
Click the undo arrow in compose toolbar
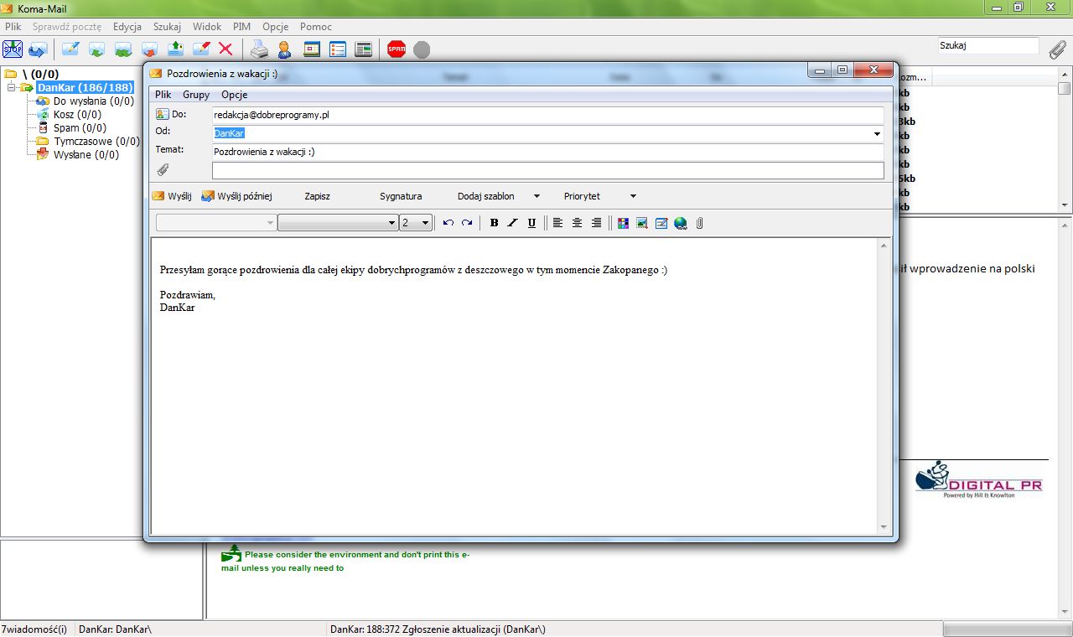point(448,223)
